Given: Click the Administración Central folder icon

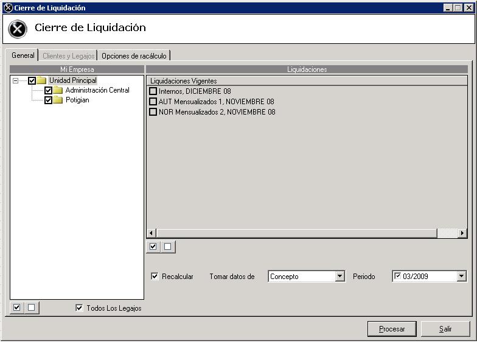Looking at the screenshot, I should [58, 91].
